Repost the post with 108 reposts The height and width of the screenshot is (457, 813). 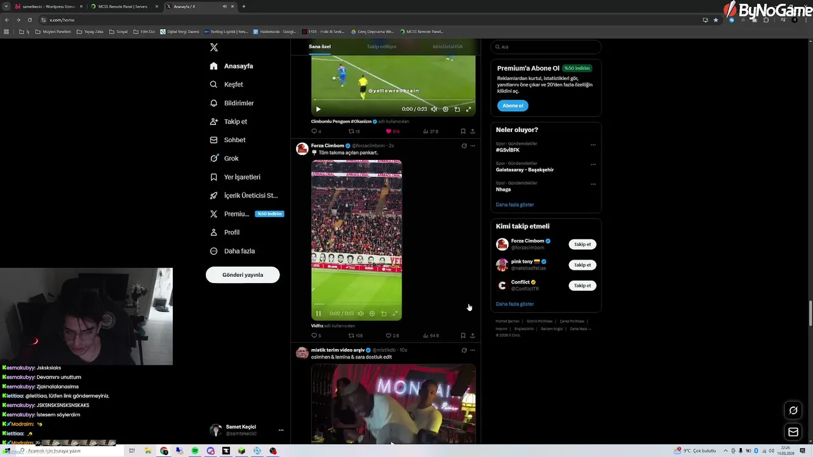[x=355, y=336]
